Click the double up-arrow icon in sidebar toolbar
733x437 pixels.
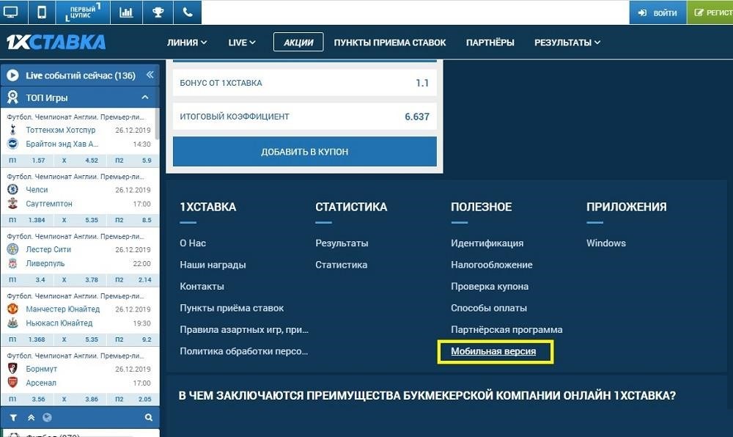pyautogui.click(x=31, y=417)
